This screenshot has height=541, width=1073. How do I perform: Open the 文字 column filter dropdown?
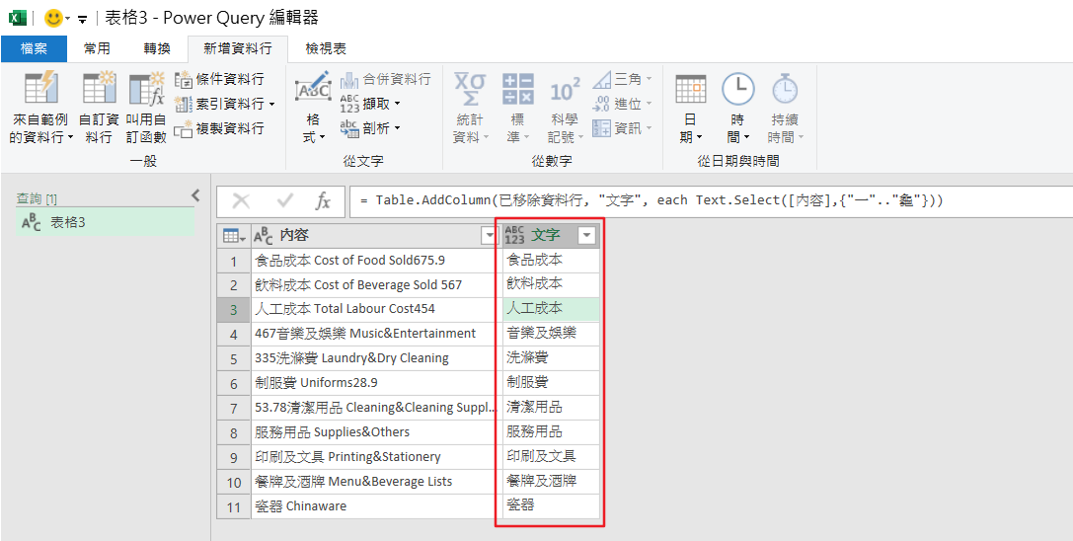click(587, 236)
